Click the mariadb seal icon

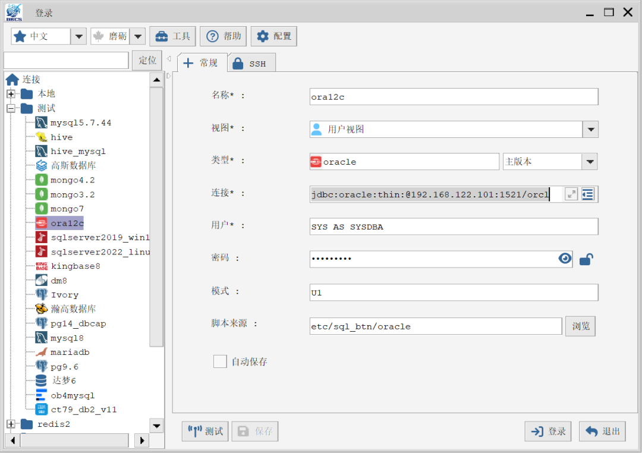tap(42, 352)
